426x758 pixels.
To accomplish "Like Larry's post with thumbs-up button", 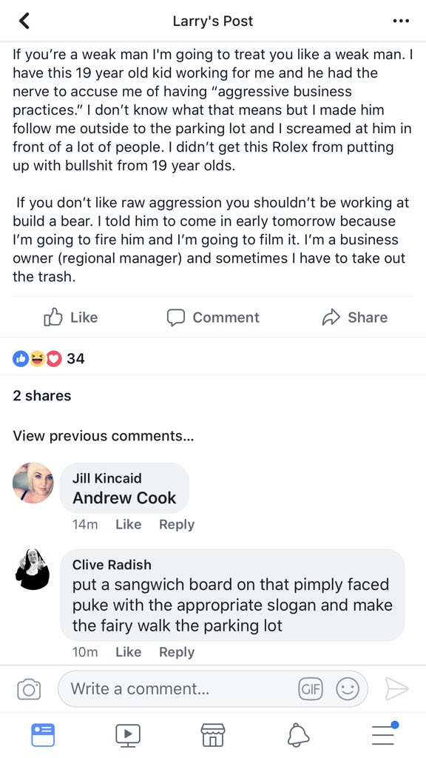I will tap(70, 317).
